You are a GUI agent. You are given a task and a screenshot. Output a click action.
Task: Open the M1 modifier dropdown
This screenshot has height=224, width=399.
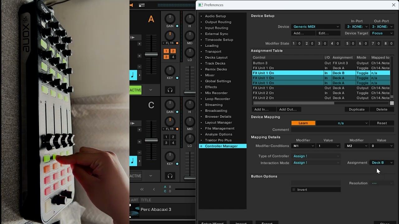click(x=304, y=146)
